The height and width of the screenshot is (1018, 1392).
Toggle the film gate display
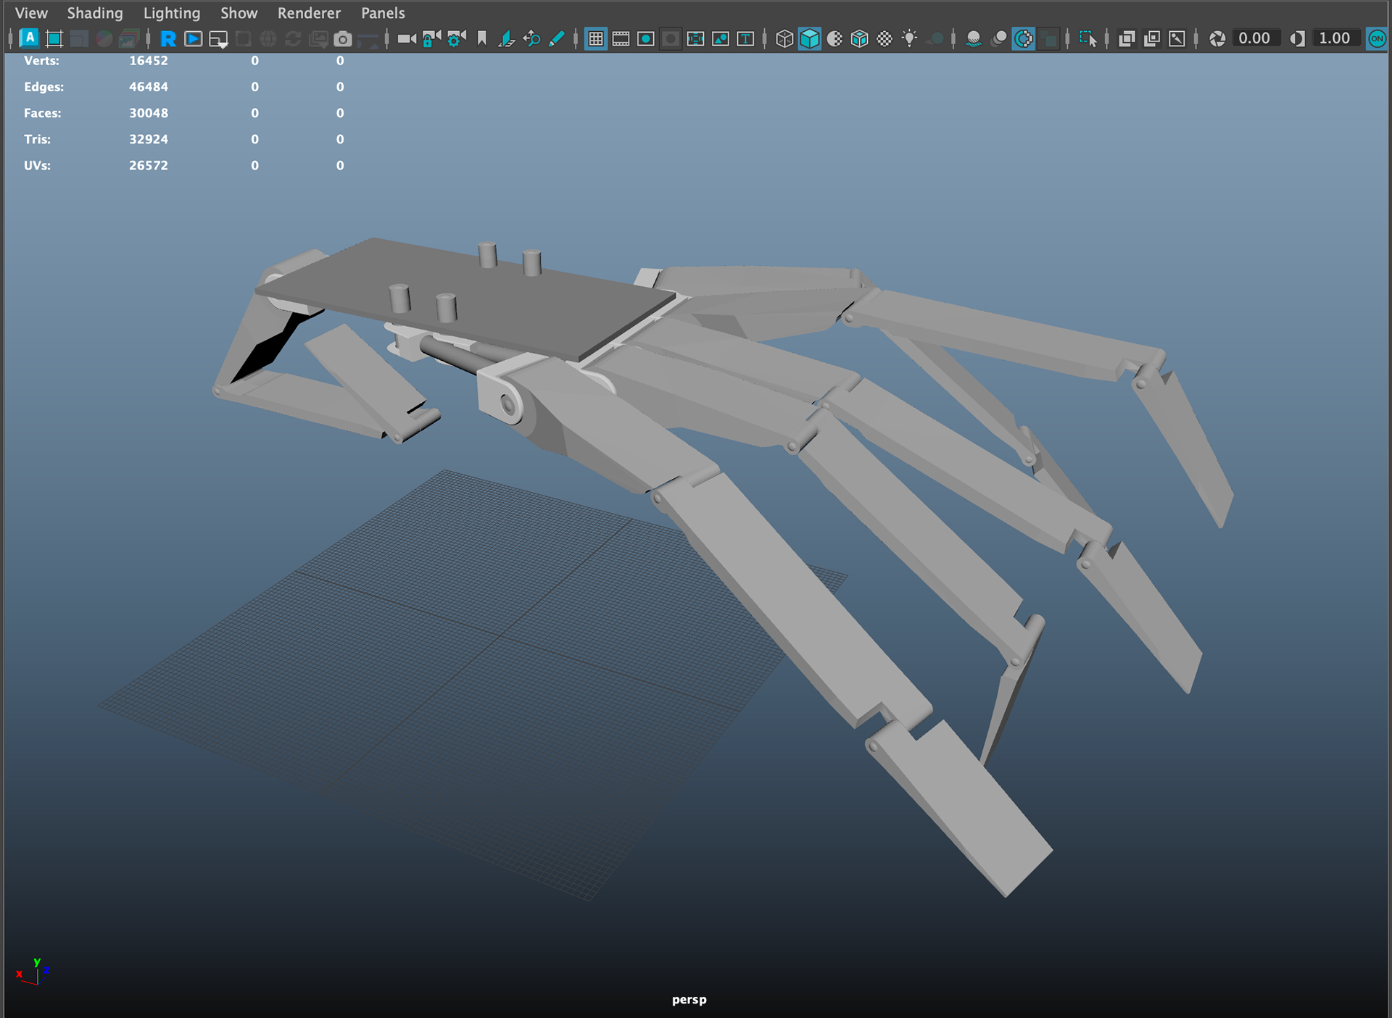tap(621, 38)
